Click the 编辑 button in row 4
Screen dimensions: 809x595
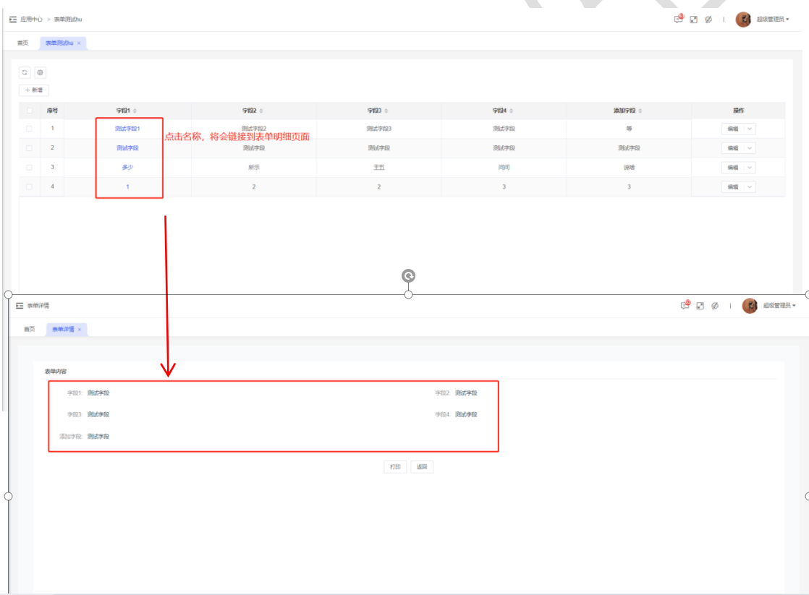(732, 187)
